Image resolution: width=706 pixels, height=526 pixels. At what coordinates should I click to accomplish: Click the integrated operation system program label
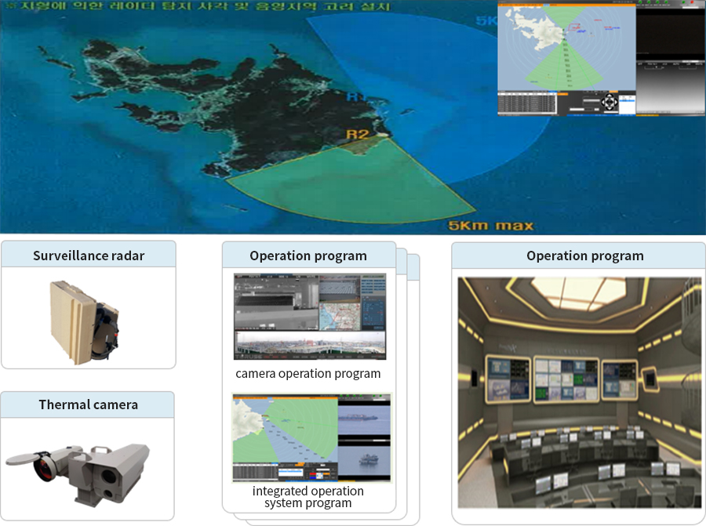(x=308, y=497)
